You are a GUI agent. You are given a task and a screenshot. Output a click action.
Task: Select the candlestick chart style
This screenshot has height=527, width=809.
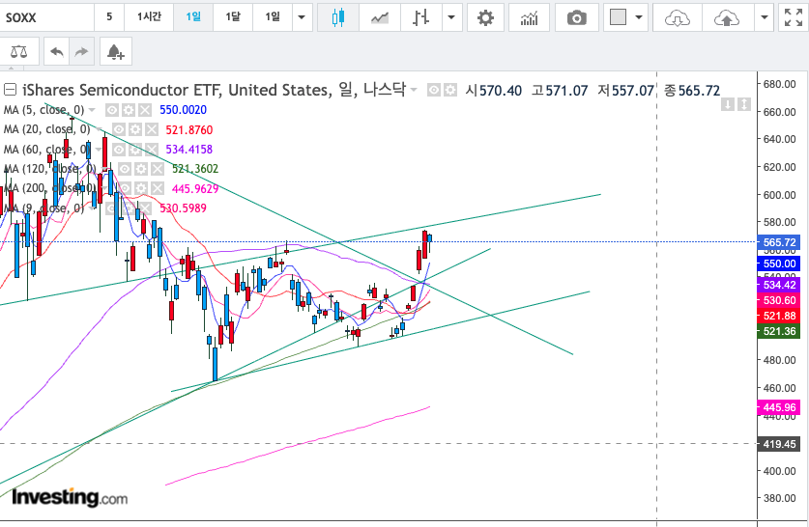click(338, 18)
